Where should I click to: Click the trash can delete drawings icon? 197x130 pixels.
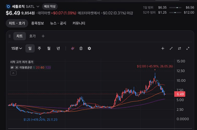[81, 48]
